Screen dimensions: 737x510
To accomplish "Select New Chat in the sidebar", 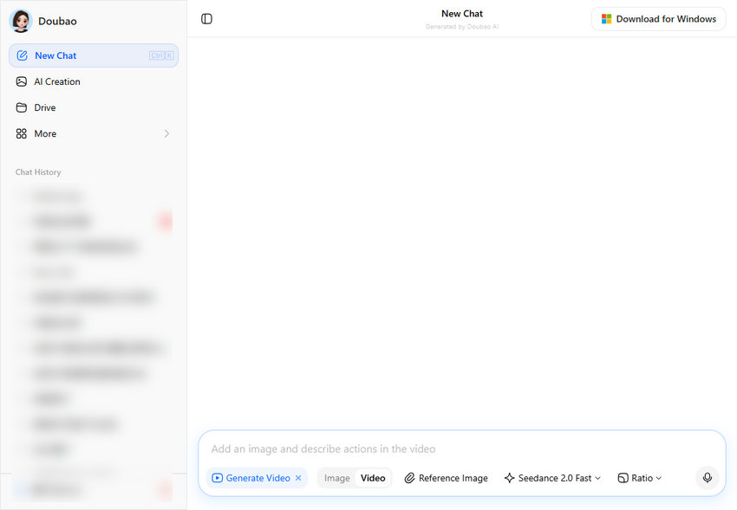I will pos(56,55).
